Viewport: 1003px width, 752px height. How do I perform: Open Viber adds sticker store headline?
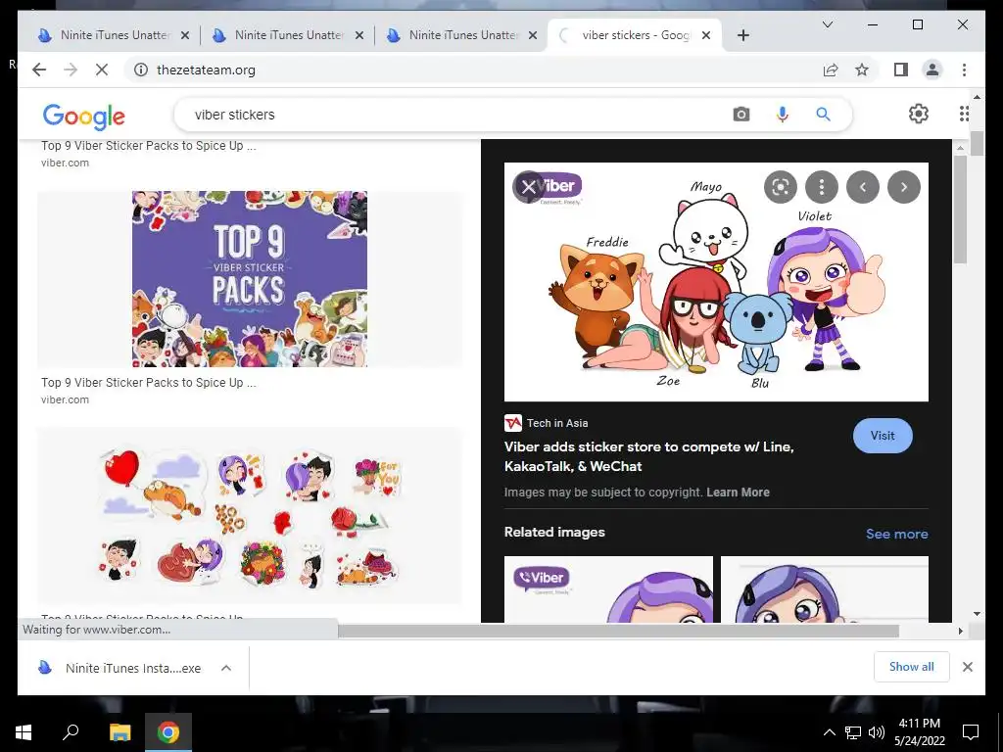[x=648, y=456]
